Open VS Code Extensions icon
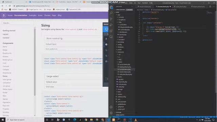This screenshot has height=122, width=217. click(111, 31)
